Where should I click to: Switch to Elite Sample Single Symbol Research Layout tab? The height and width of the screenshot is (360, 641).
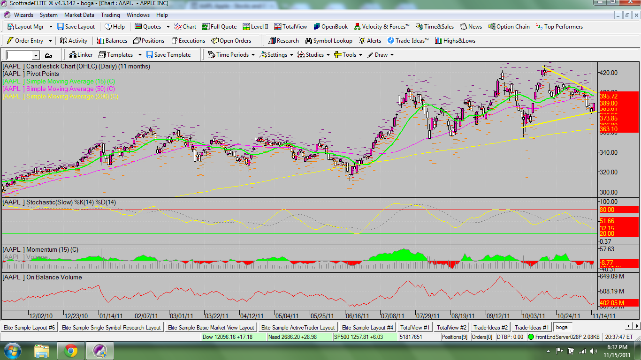(111, 328)
